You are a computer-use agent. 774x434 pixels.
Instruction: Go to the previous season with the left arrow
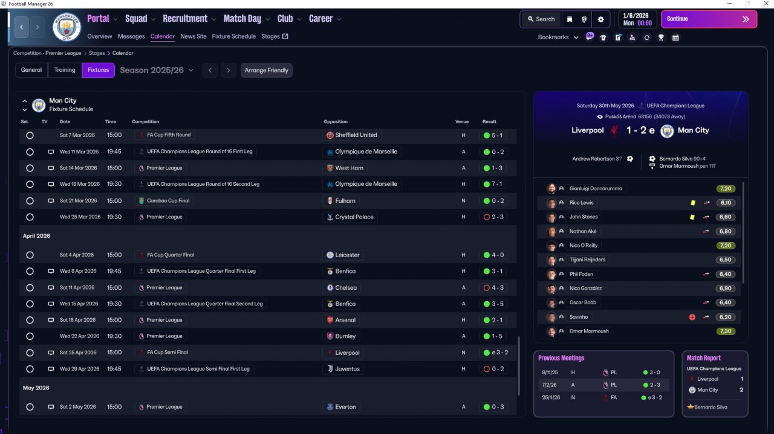pos(210,70)
